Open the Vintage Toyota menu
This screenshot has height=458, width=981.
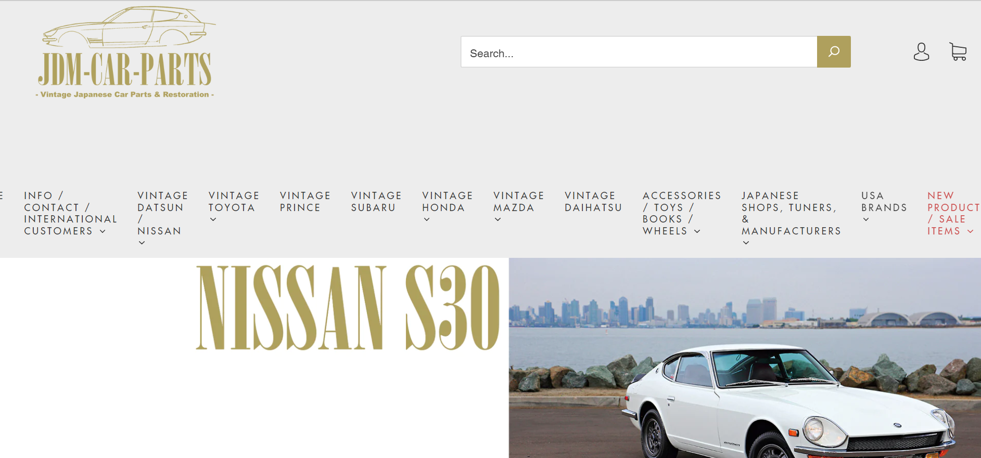(x=234, y=207)
